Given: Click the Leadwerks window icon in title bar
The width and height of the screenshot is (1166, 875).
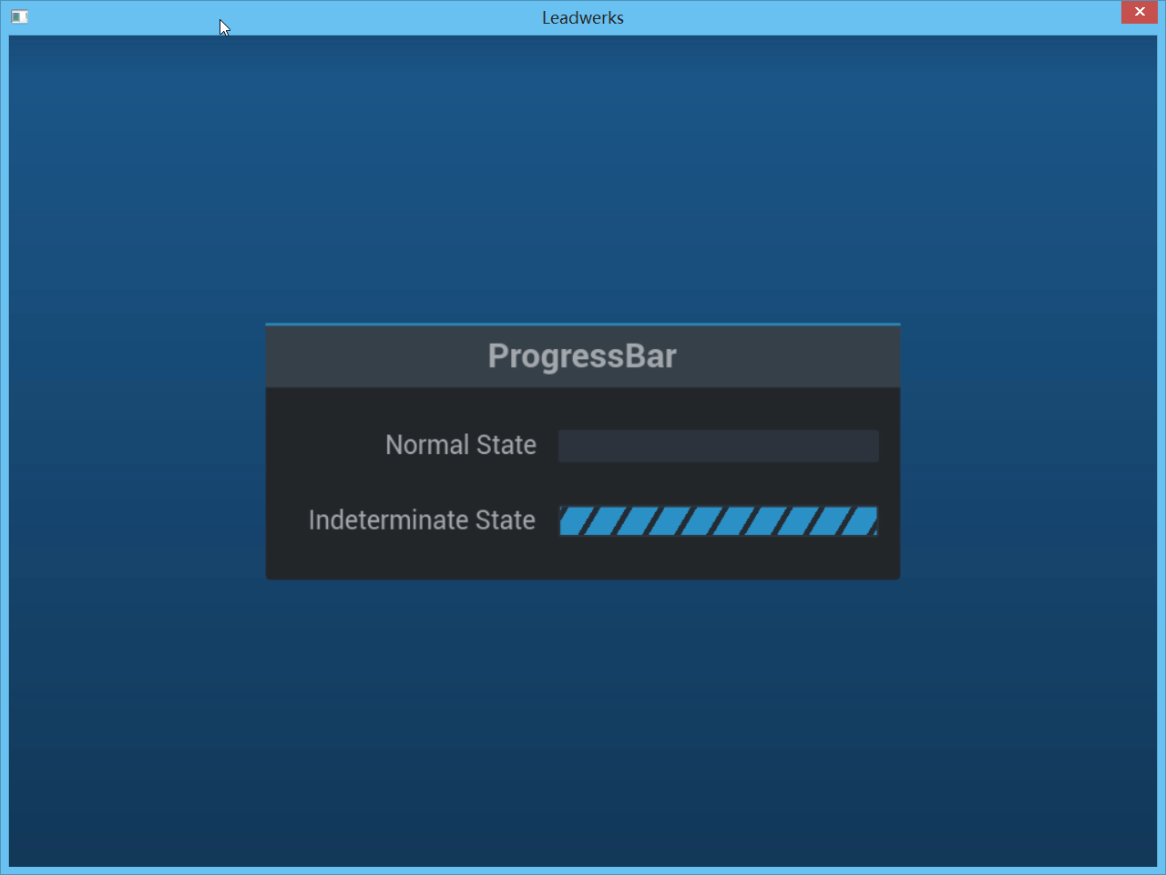Looking at the screenshot, I should point(19,16).
